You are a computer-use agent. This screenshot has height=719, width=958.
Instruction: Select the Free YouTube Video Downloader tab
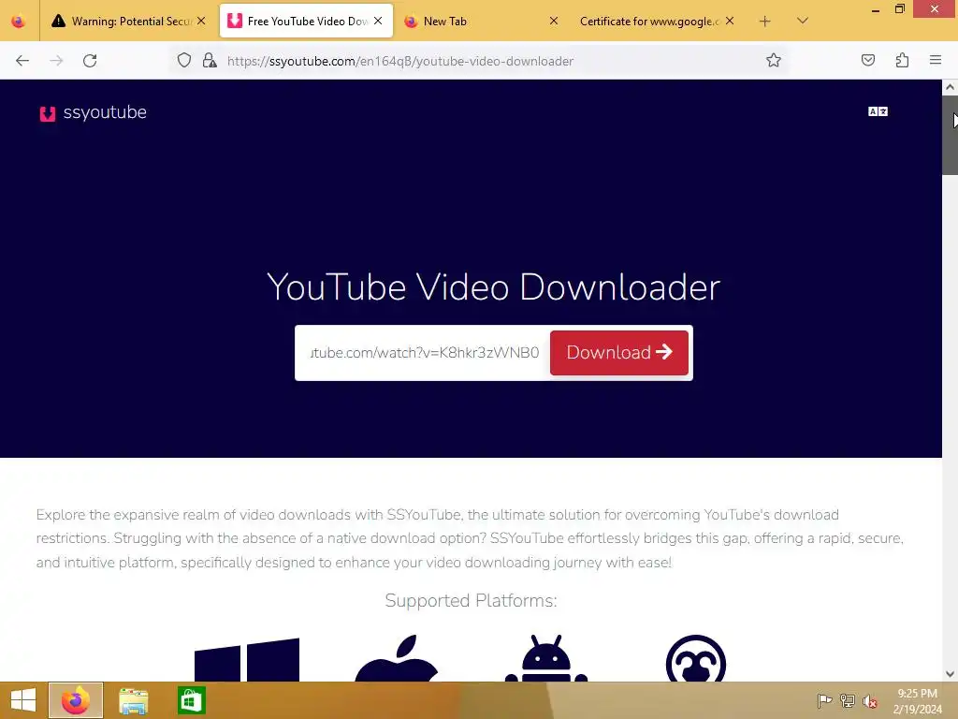306,22
